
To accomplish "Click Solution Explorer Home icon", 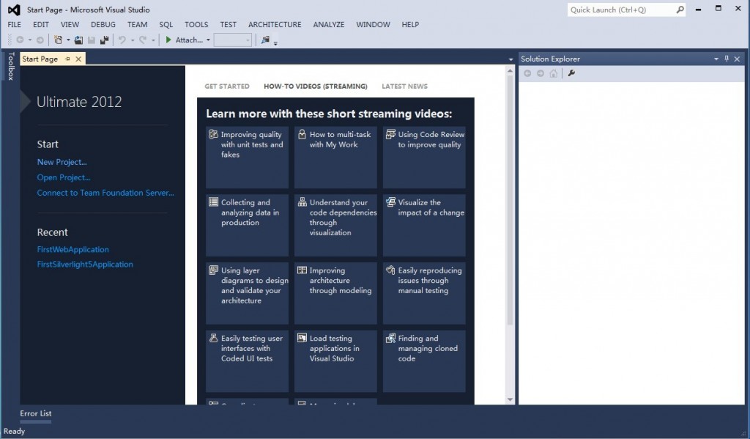I will point(554,73).
